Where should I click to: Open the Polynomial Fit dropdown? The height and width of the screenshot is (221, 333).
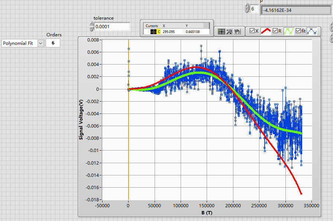pos(41,43)
